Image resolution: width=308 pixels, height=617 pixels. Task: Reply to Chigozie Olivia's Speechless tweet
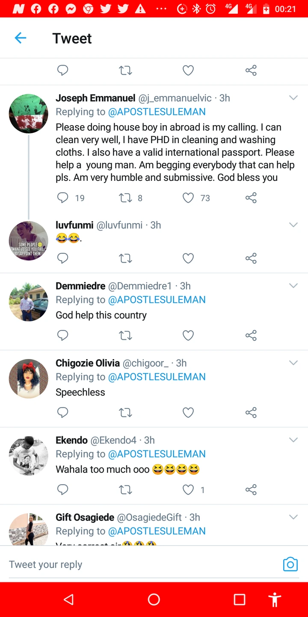pyautogui.click(x=63, y=412)
